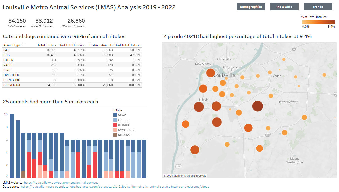Select the large dark circle west of Jeffersontown
339x192 pixels.
(257, 106)
